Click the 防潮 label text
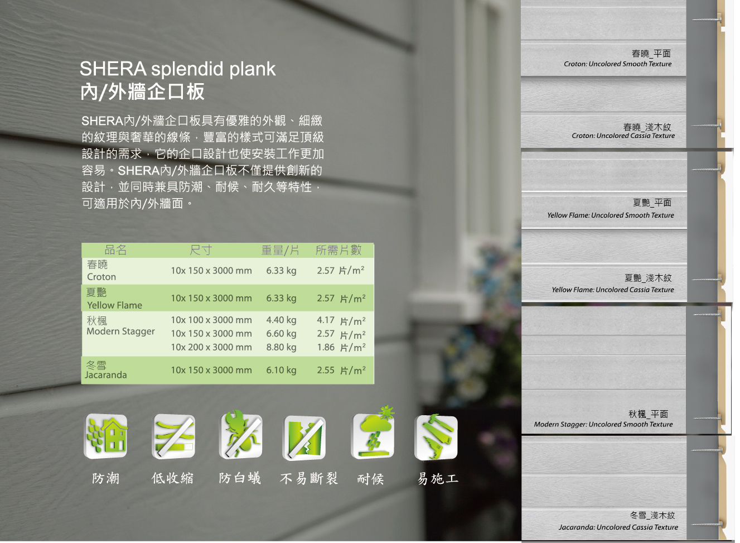This screenshot has width=740, height=543. point(105,479)
